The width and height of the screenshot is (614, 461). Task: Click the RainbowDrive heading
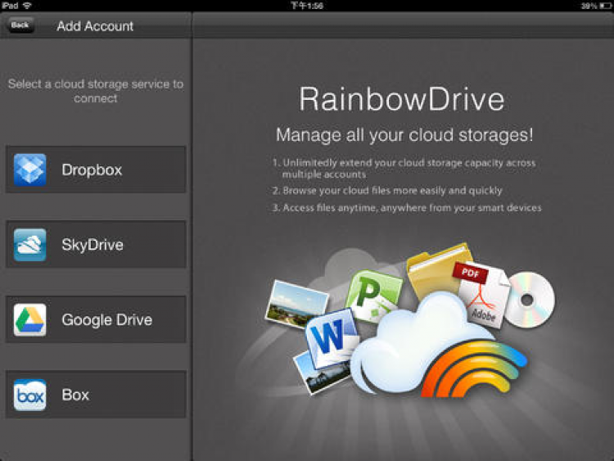point(402,99)
